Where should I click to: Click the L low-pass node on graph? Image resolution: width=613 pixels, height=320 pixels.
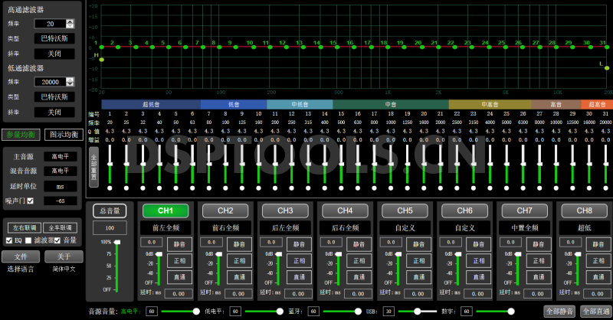click(606, 67)
